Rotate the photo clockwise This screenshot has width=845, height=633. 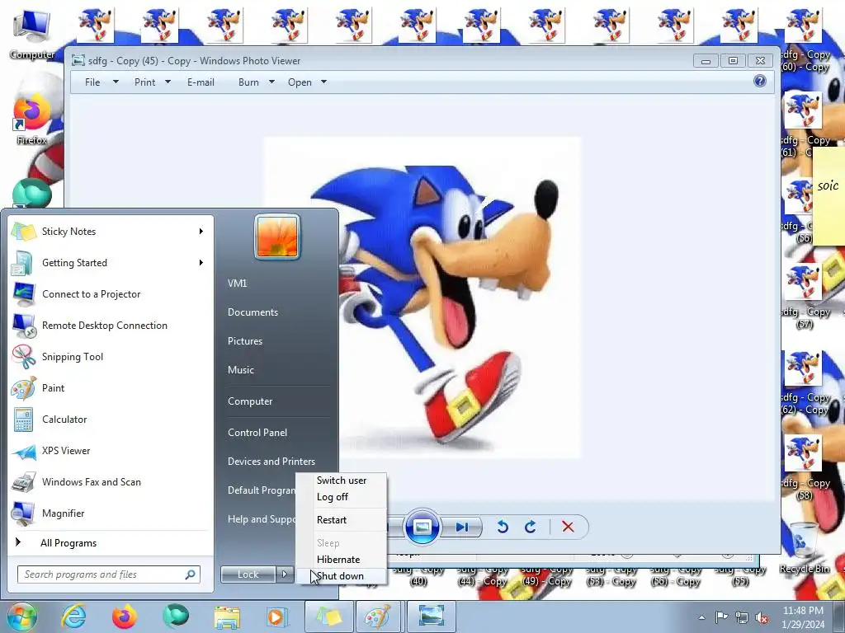click(531, 527)
